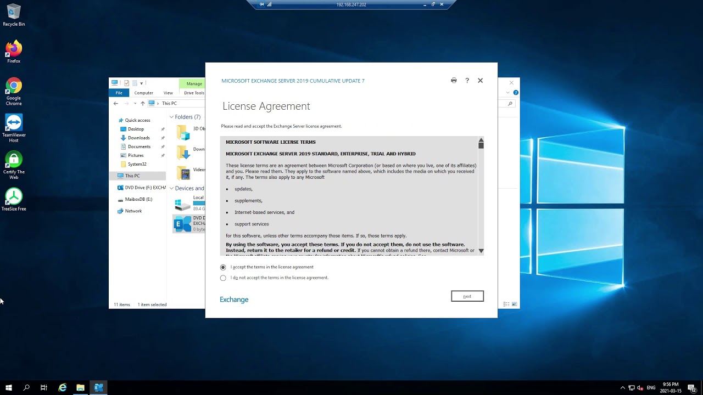Switch to View tab in Explorer
Image resolution: width=703 pixels, height=395 pixels.
click(168, 93)
